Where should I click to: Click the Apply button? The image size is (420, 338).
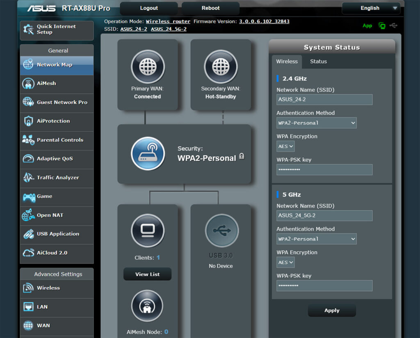pyautogui.click(x=331, y=310)
